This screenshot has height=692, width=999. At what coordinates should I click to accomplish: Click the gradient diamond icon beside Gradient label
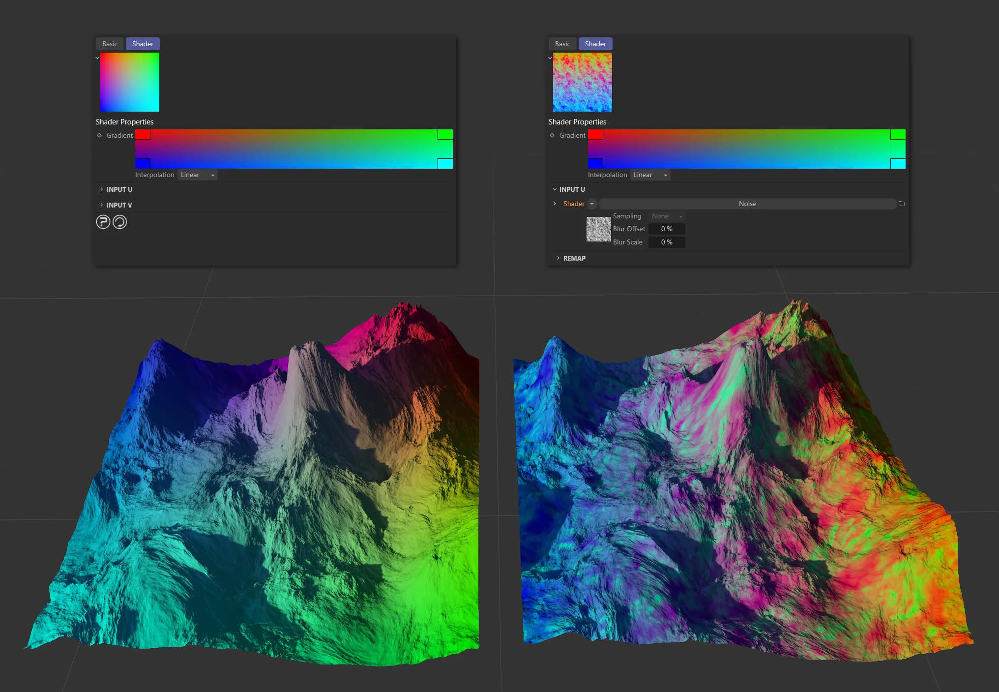tap(99, 135)
